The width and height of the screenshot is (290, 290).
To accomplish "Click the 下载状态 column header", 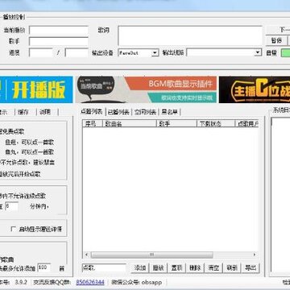I will [x=216, y=123].
